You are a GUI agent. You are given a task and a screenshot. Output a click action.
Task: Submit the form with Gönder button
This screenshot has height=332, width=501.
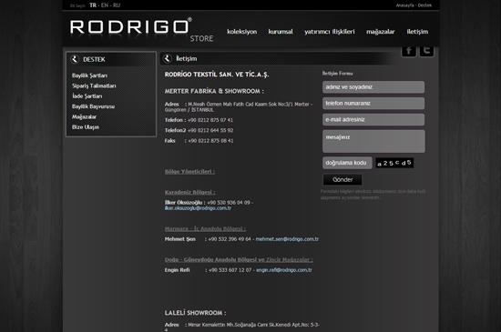(x=343, y=179)
